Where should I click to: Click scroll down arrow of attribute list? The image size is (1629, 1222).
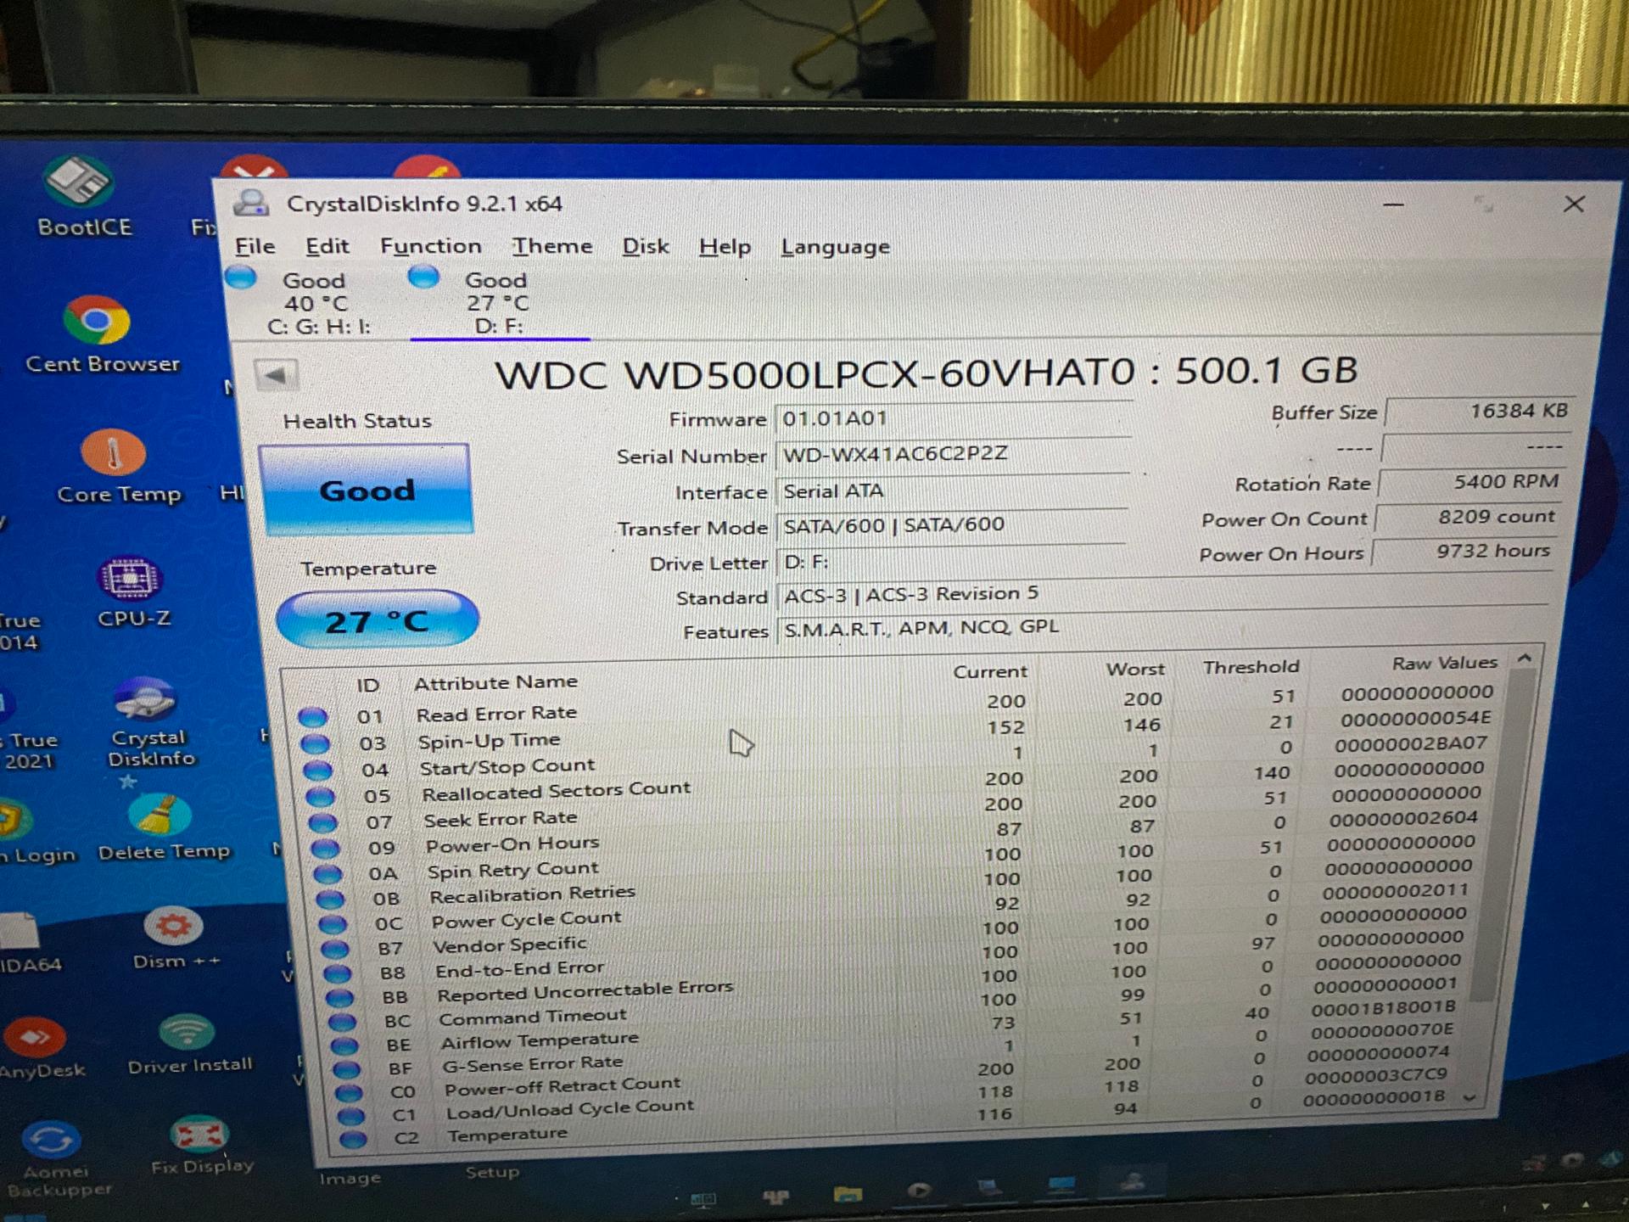(x=1470, y=1097)
